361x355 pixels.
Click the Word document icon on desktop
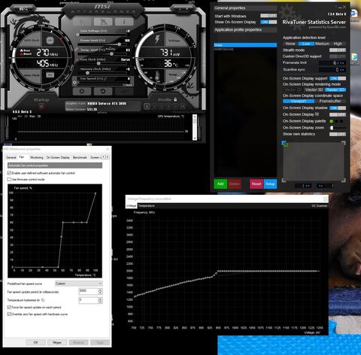coord(353,13)
